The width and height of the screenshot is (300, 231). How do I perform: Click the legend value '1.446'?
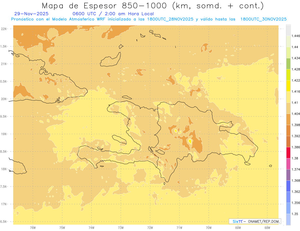pyautogui.click(x=296, y=36)
